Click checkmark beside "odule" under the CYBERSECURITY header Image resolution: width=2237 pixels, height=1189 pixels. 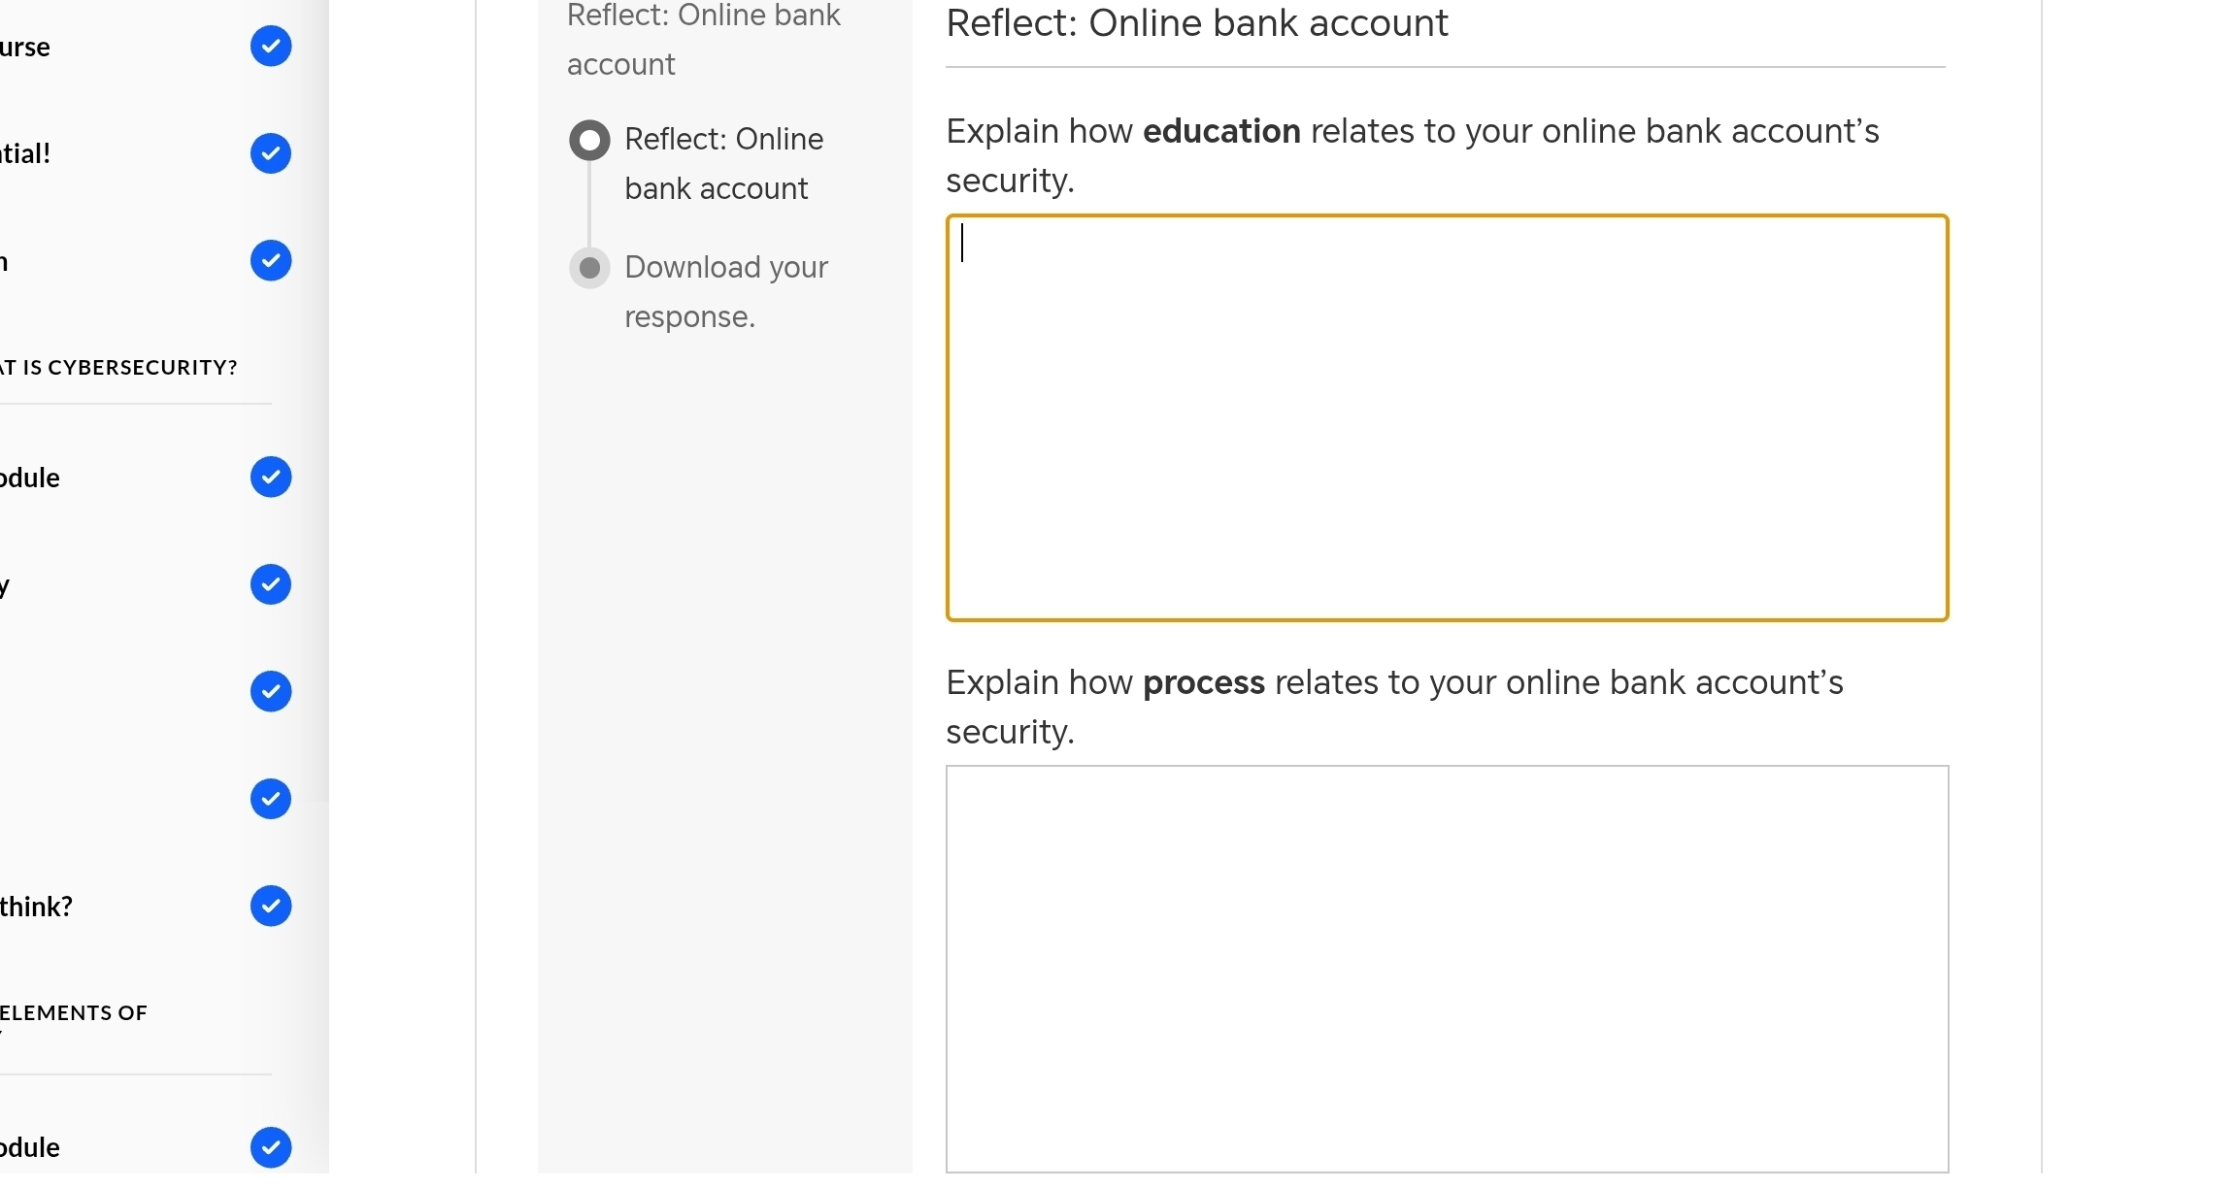click(271, 477)
